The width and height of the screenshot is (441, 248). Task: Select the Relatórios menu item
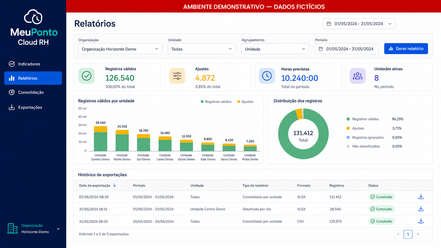[x=33, y=78]
